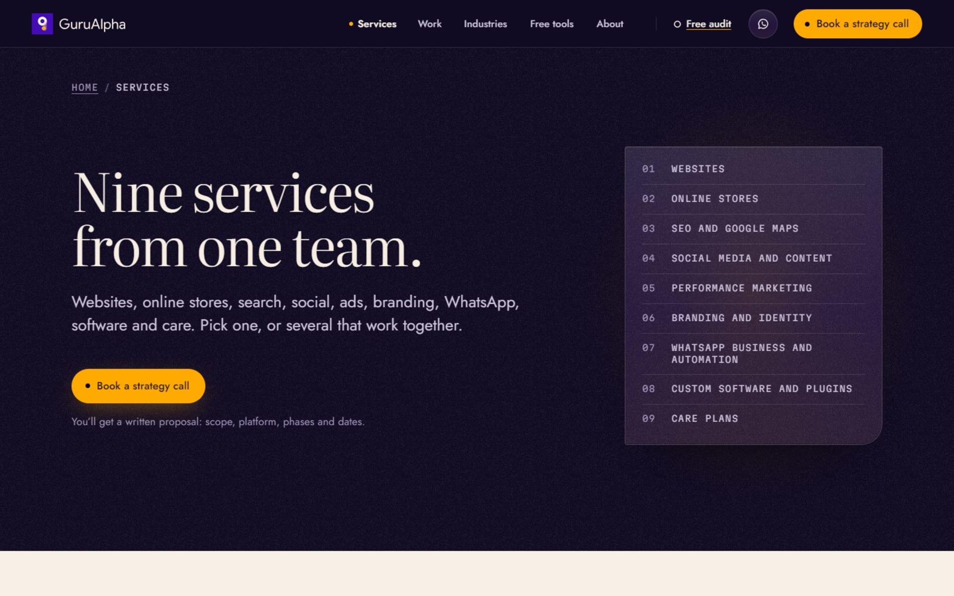Click header Book a strategy call button

coord(858,24)
